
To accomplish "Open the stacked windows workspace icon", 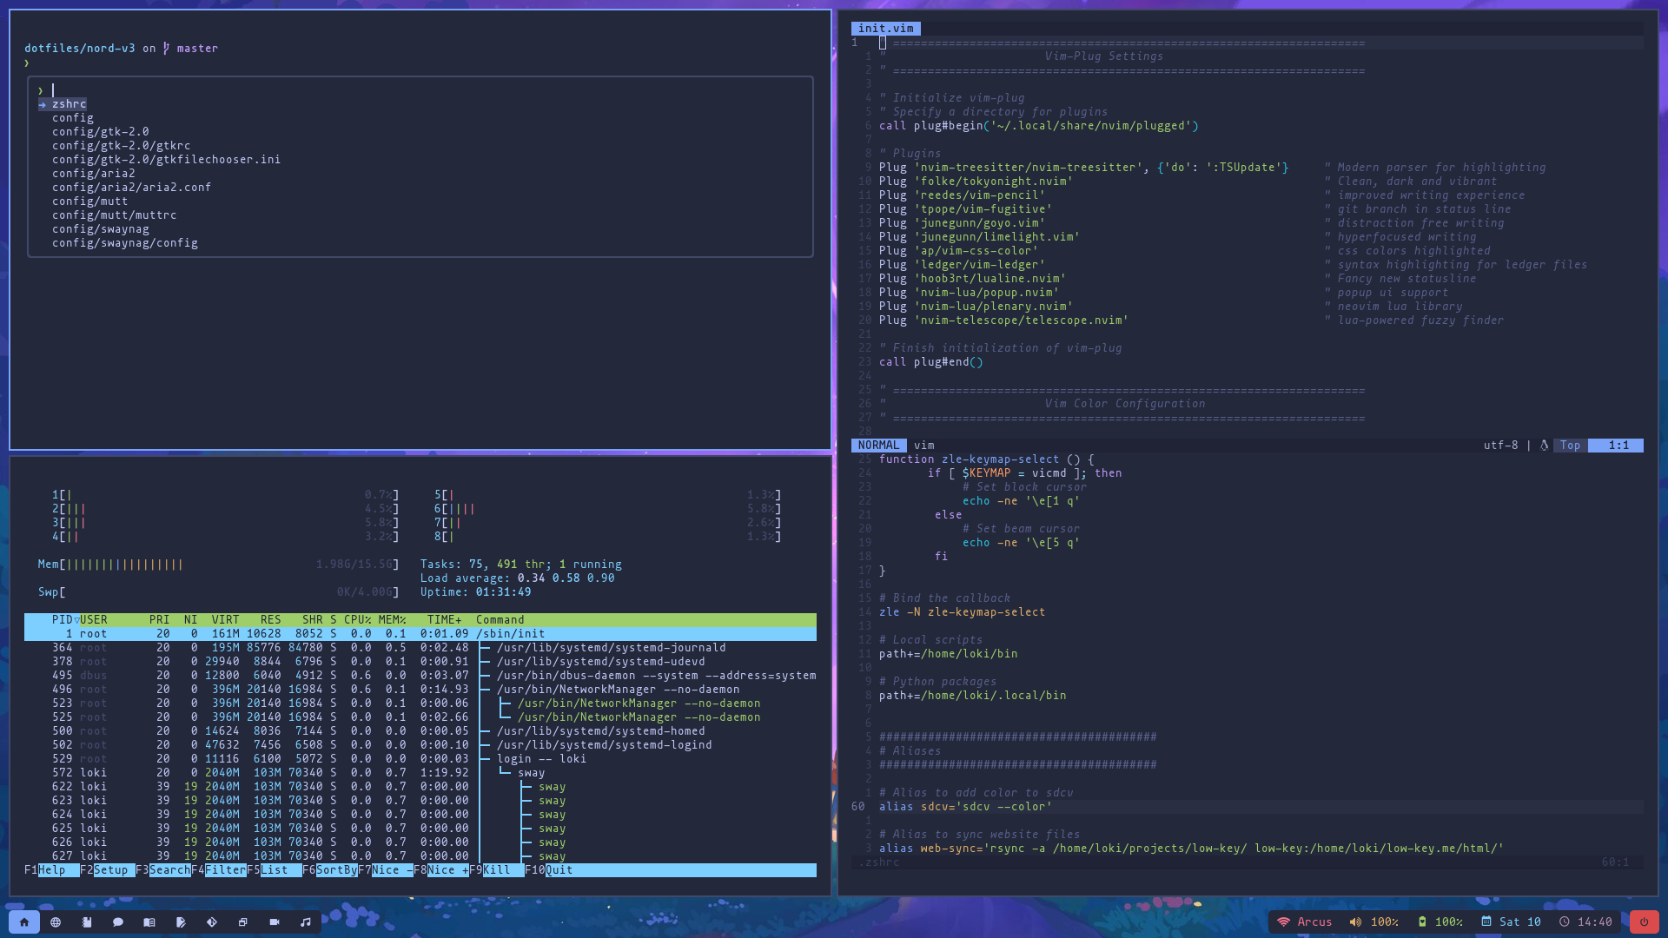I will pos(243,922).
